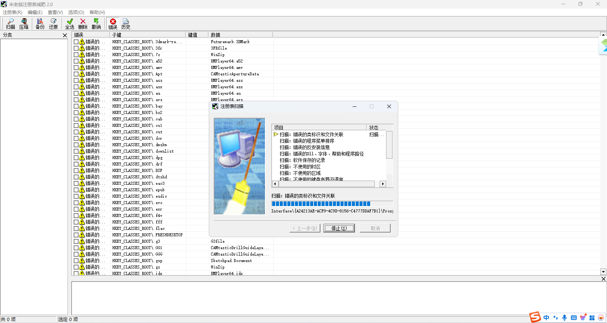The height and width of the screenshot is (323, 607).
Task: Select 扫描: 错误的程序菜单排序 item
Action: coord(307,141)
